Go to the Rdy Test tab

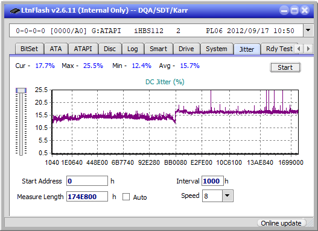point(279,49)
